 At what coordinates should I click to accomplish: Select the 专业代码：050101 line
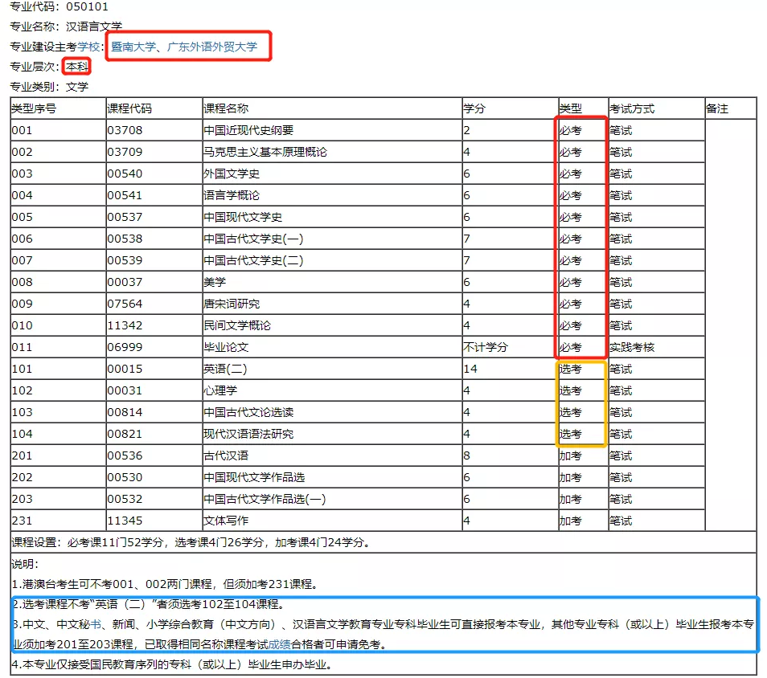point(59,7)
